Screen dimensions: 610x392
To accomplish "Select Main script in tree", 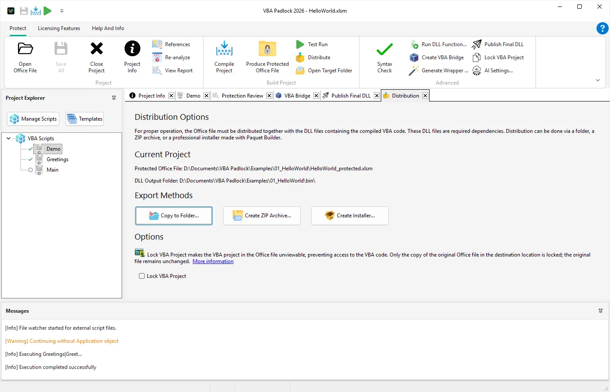I will [52, 170].
